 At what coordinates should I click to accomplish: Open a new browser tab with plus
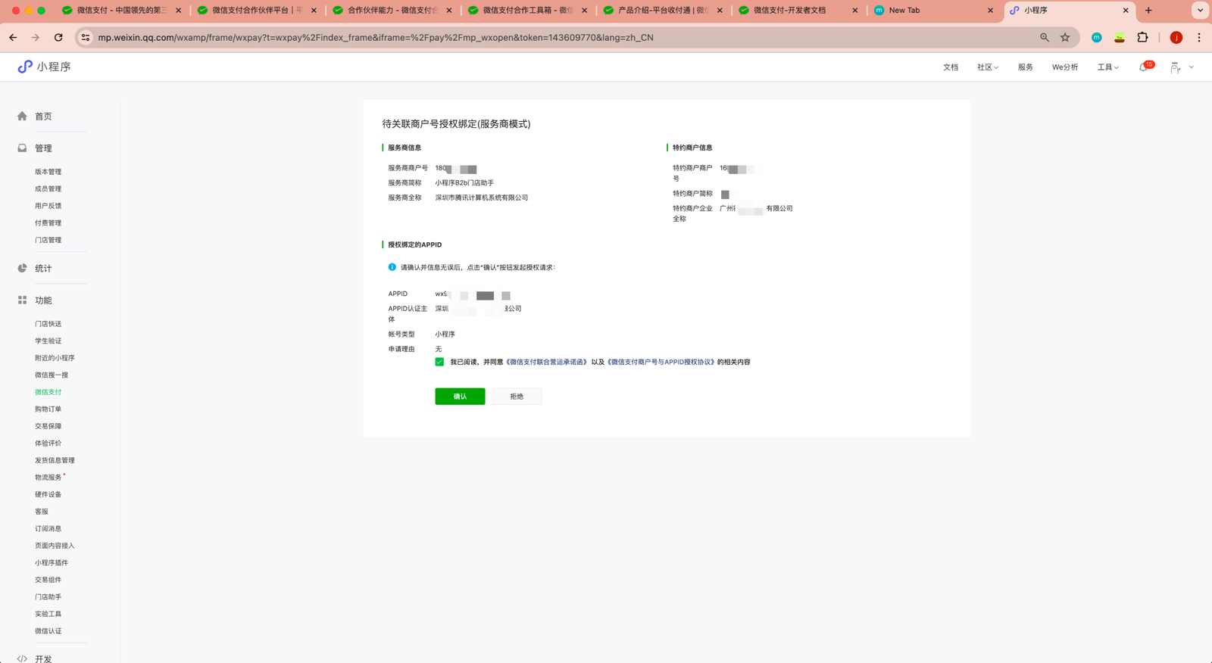[x=1148, y=11]
